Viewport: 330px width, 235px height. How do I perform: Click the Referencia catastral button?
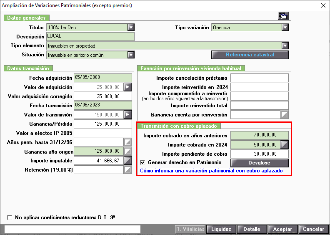(250, 55)
